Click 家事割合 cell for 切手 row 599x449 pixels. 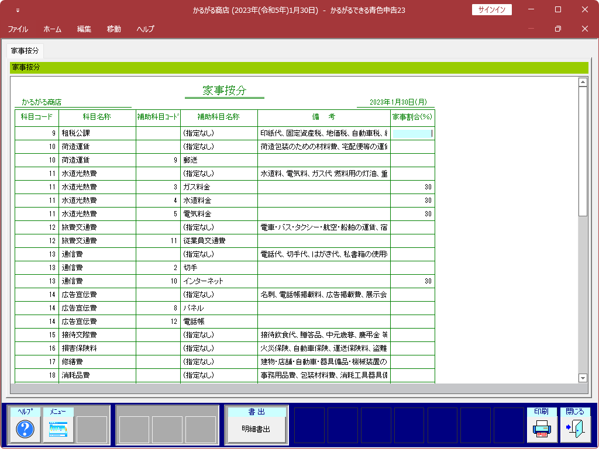pos(412,268)
